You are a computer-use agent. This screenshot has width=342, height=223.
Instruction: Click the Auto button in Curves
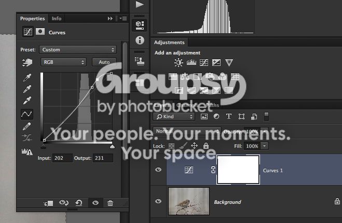tap(104, 62)
